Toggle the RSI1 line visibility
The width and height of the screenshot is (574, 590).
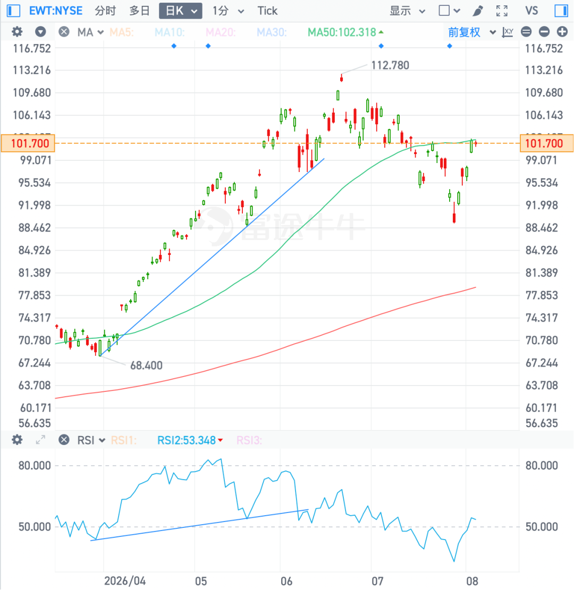pyautogui.click(x=123, y=440)
